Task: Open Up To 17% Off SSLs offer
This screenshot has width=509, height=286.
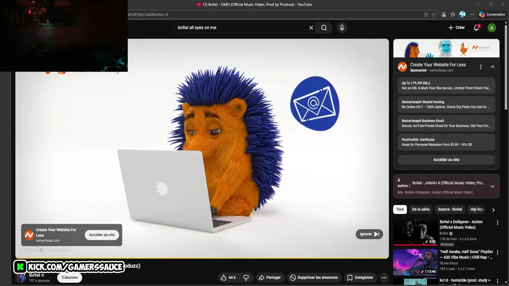Action: pos(446,86)
